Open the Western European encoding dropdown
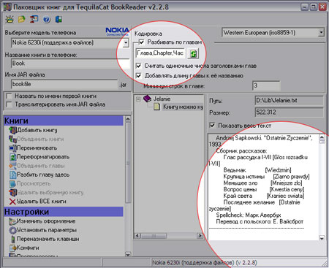This screenshot has height=268, width=329. pyautogui.click(x=321, y=32)
